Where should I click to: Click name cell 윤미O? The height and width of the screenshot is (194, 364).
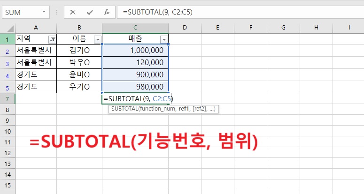(x=79, y=75)
